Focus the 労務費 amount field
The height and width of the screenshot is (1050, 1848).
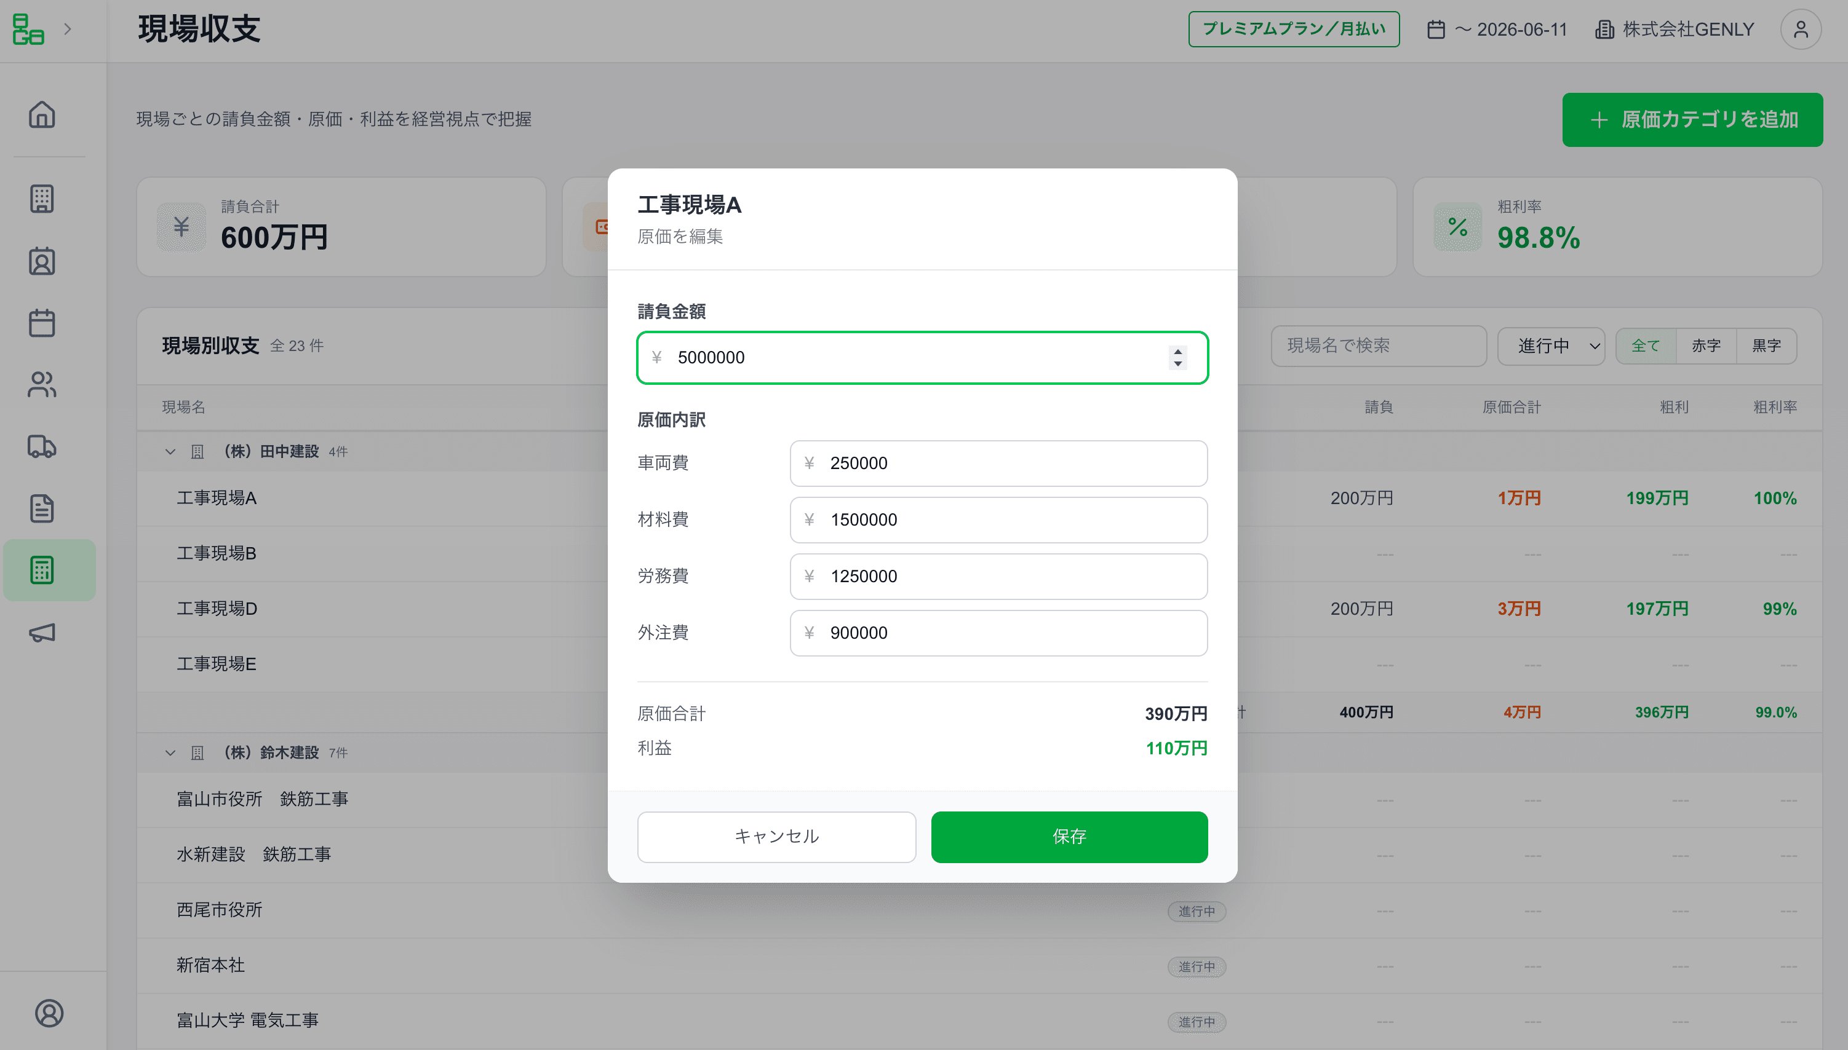(998, 576)
